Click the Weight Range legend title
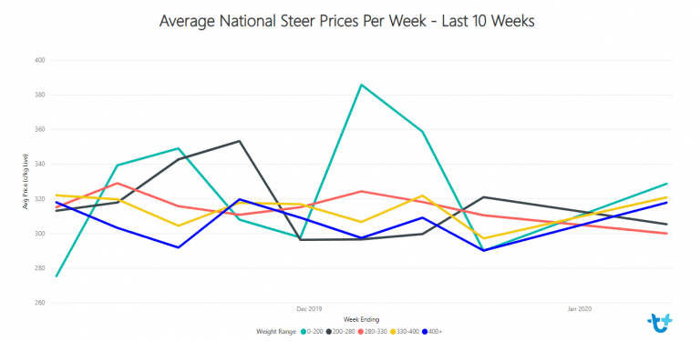 [276, 332]
